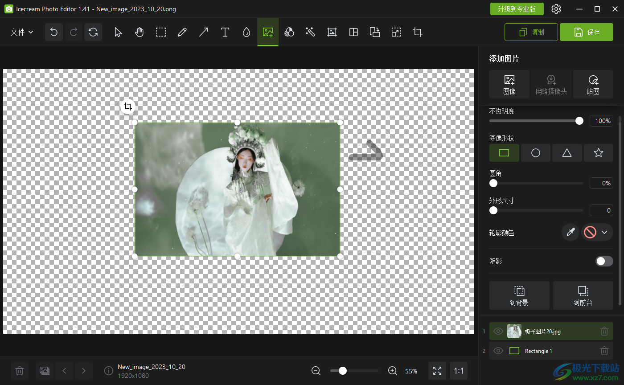Select the Text tool
Image resolution: width=624 pixels, height=385 pixels.
pyautogui.click(x=225, y=32)
